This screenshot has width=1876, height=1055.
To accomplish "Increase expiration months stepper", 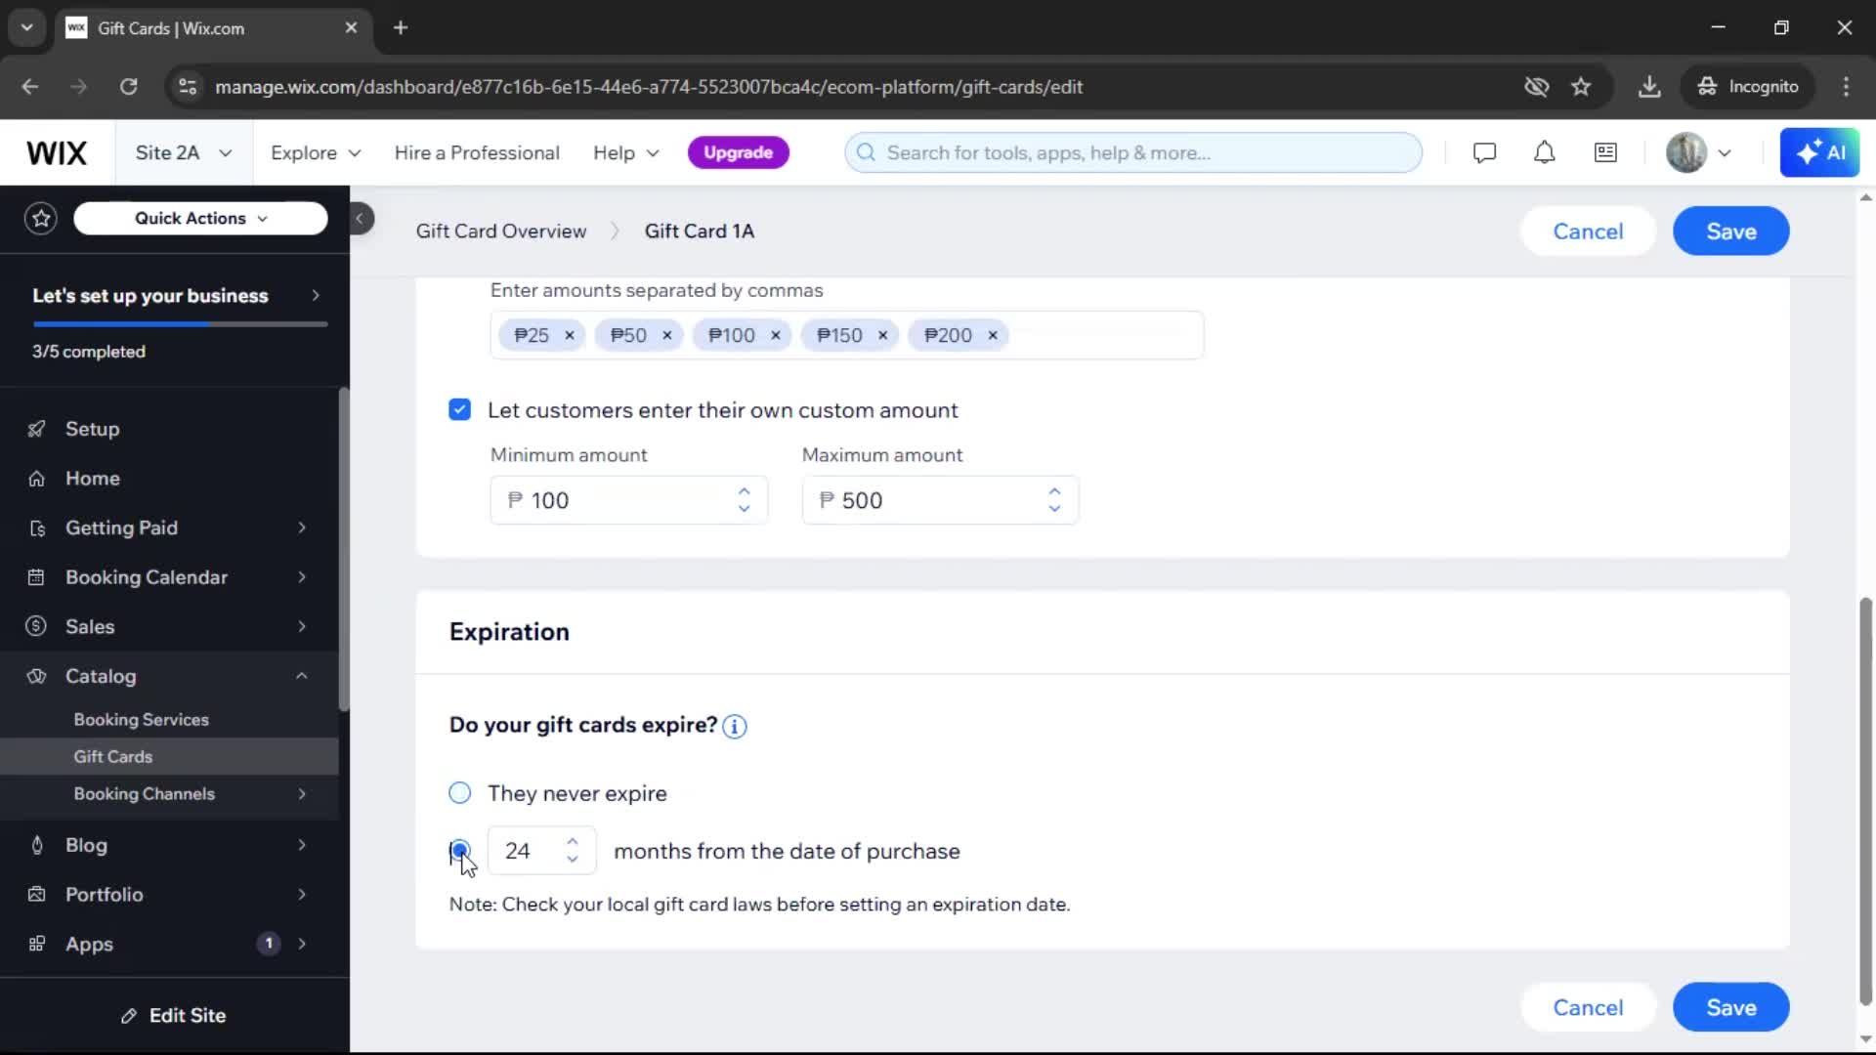I will [x=573, y=842].
